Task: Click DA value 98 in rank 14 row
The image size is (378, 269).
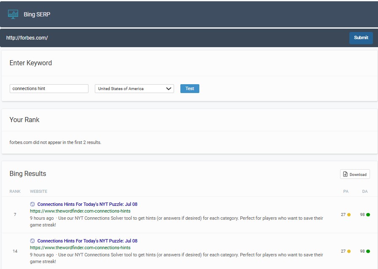Action: (362, 251)
